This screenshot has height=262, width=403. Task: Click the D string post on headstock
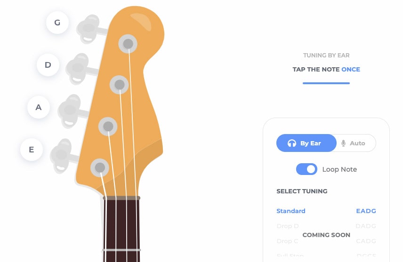click(119, 85)
